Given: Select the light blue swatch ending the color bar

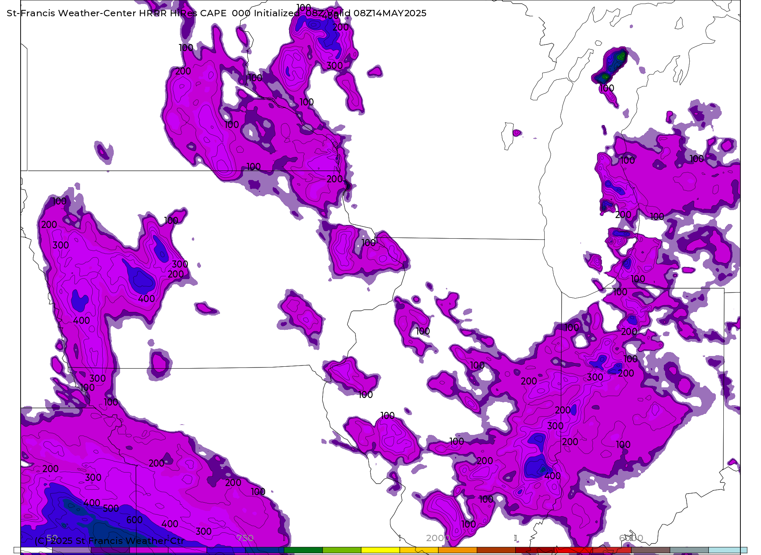Looking at the screenshot, I should pos(728,550).
